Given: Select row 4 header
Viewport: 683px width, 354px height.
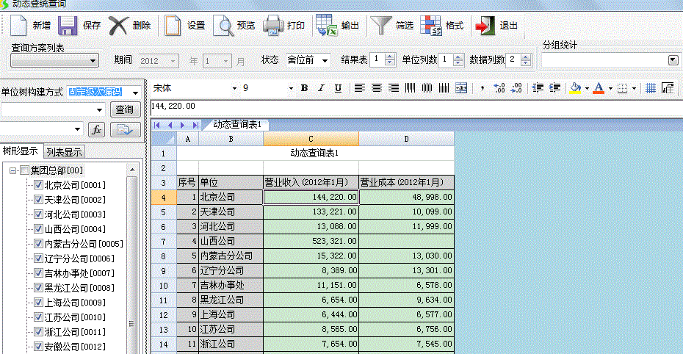Looking at the screenshot, I should click(x=163, y=198).
